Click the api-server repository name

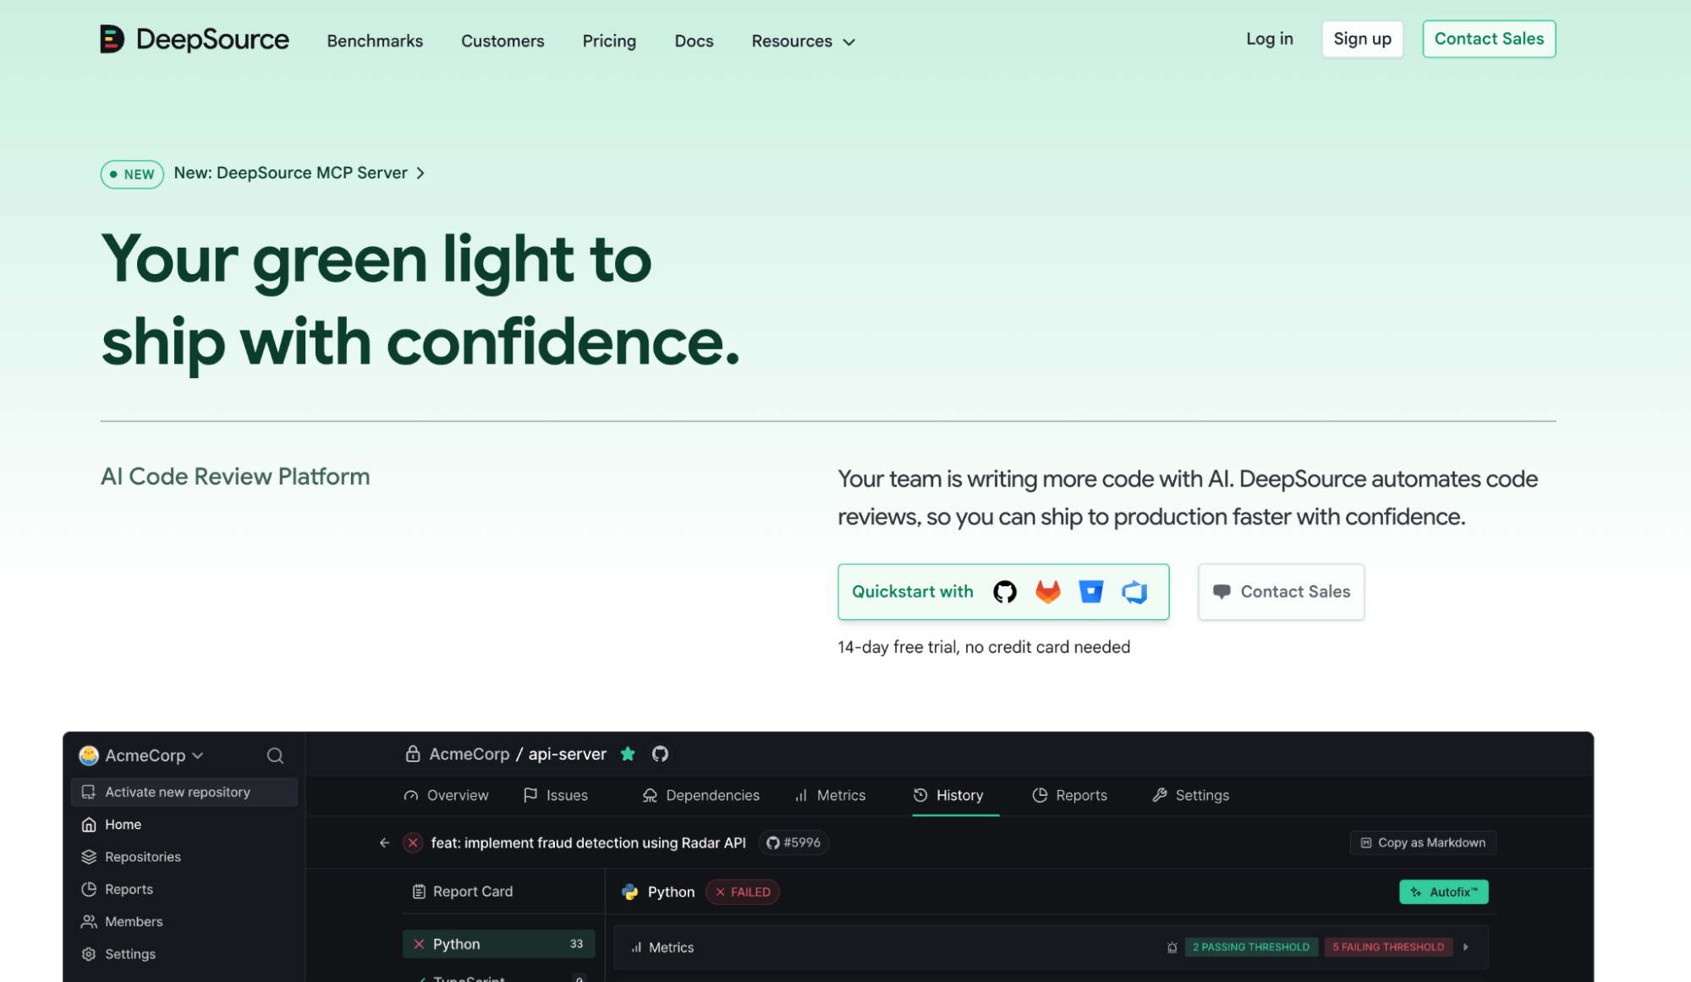(567, 754)
